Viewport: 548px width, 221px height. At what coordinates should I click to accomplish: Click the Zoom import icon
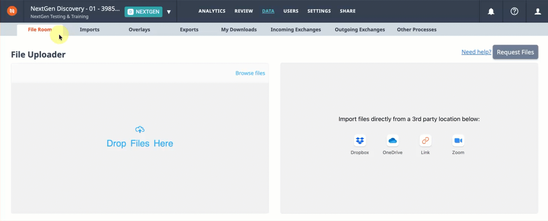coord(458,141)
